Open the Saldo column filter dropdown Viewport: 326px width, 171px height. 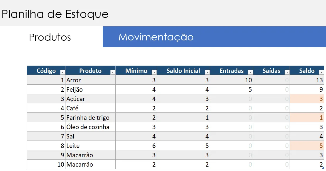pyautogui.click(x=321, y=72)
